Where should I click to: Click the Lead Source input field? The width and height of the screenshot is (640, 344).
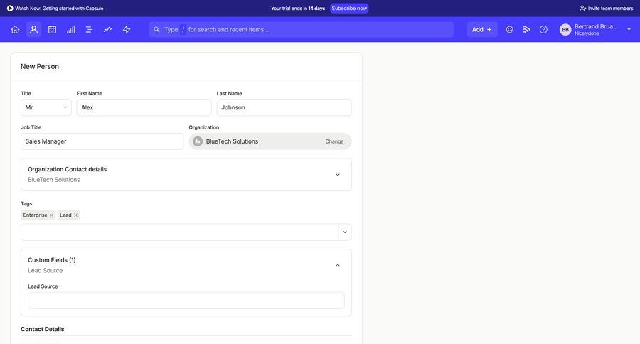[186, 301]
